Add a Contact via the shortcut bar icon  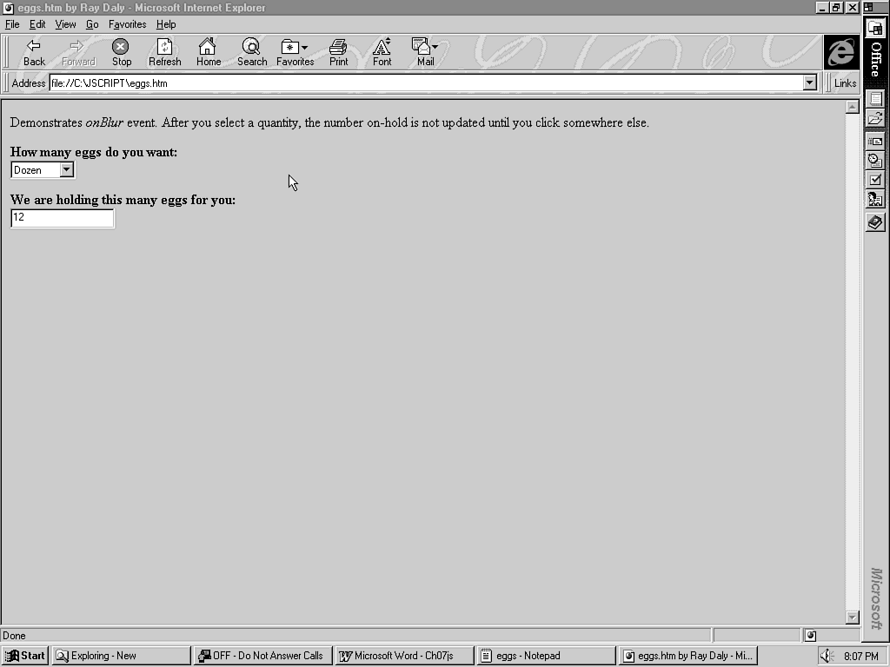coord(876,201)
